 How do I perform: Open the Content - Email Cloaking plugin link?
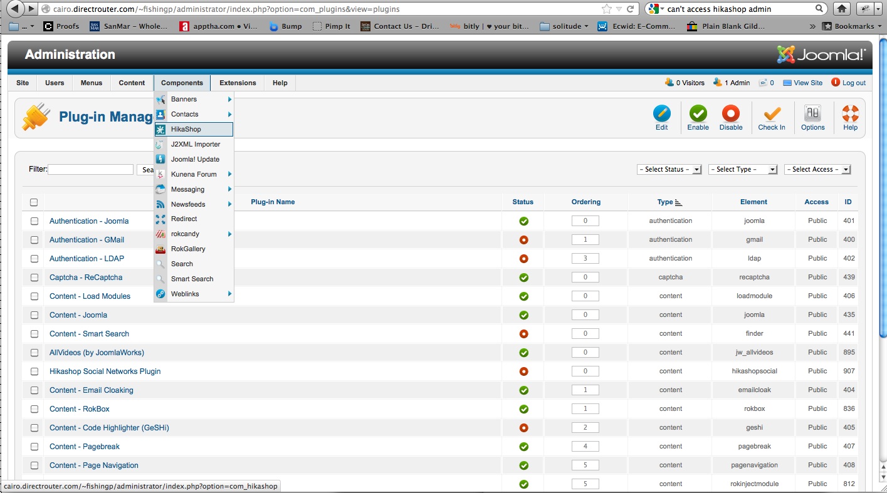(x=92, y=390)
